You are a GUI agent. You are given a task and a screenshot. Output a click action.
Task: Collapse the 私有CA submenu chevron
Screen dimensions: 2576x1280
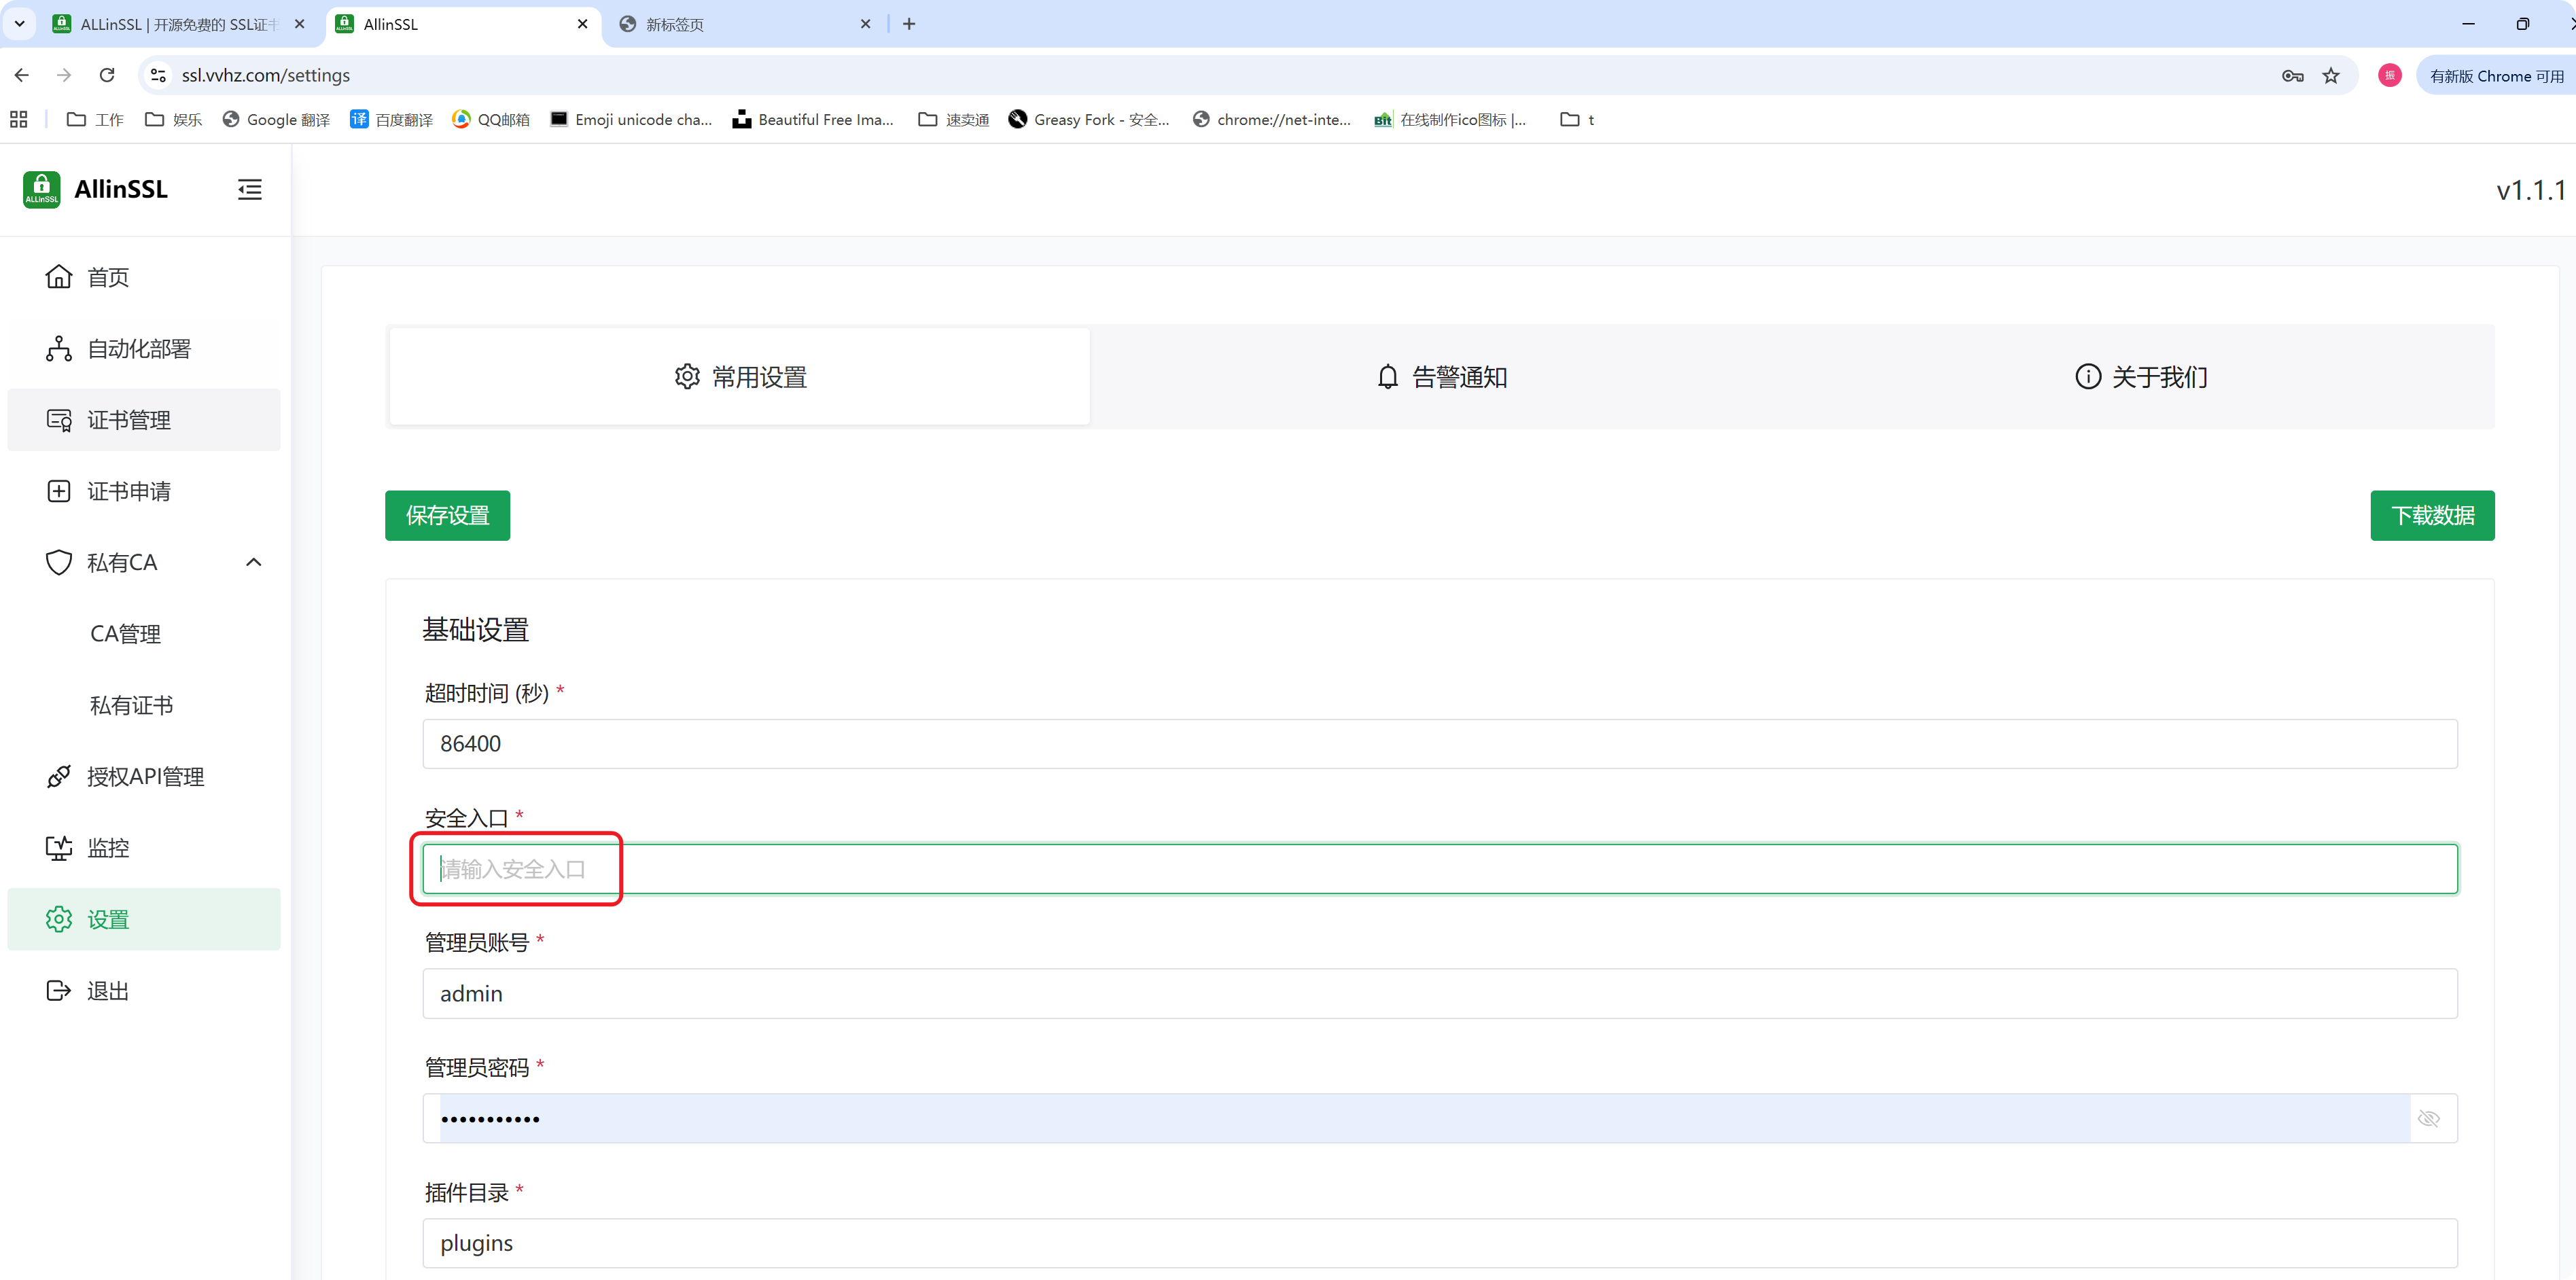coord(254,562)
